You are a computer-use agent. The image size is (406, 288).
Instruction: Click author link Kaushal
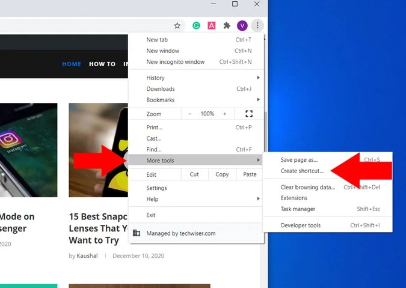point(87,256)
